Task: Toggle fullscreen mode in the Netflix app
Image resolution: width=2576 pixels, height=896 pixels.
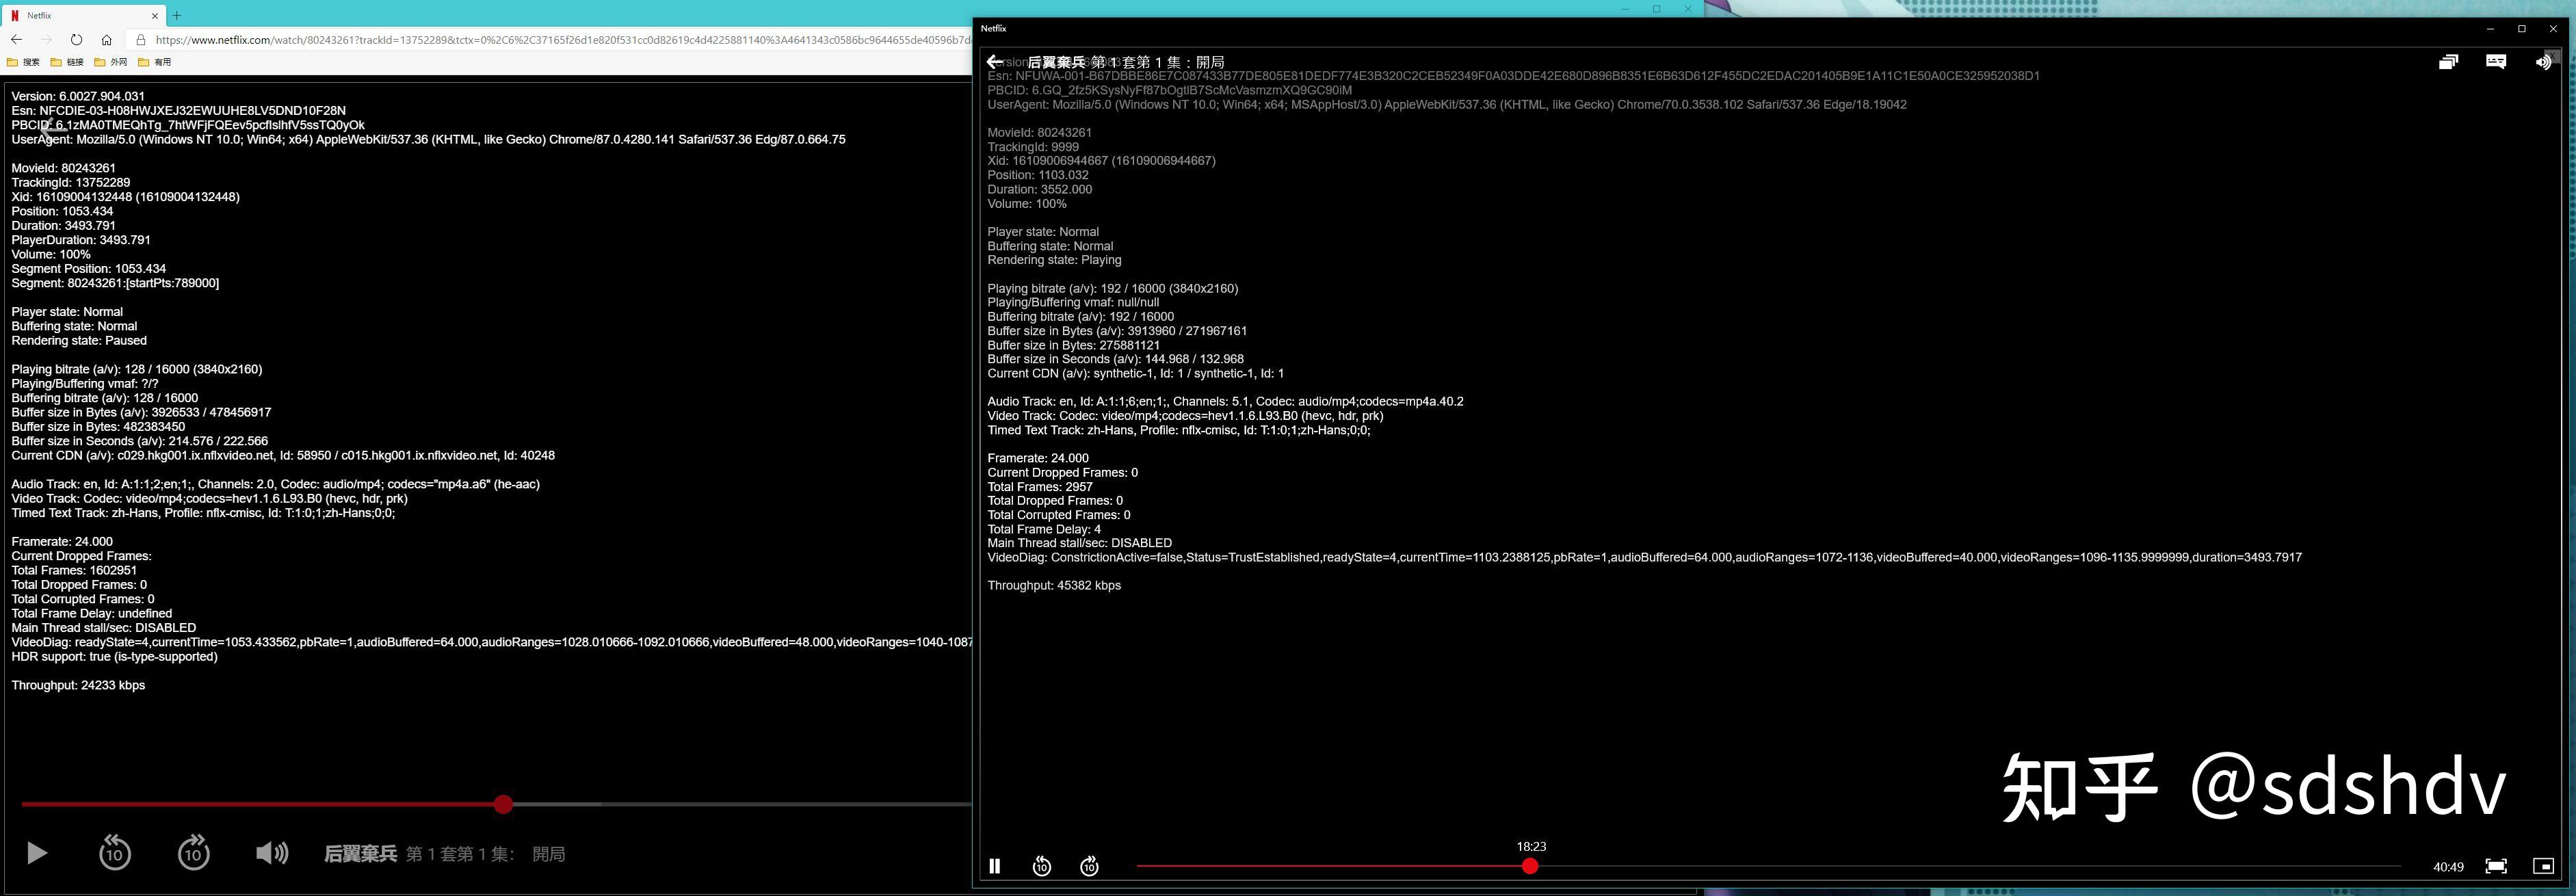Action: tap(2497, 866)
